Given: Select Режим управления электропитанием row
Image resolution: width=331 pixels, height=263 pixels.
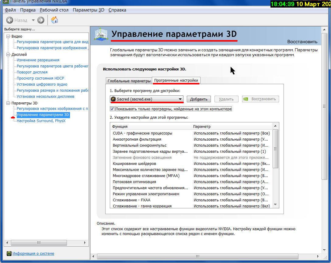Looking at the screenshot, I should tap(191, 194).
